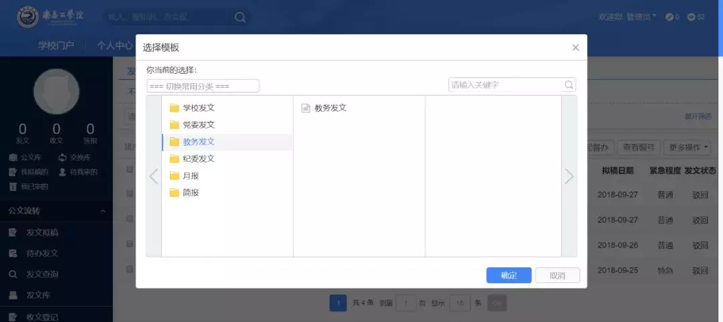Open 我已审的 shortcut in the sidebar
723x322 pixels.
coord(29,187)
